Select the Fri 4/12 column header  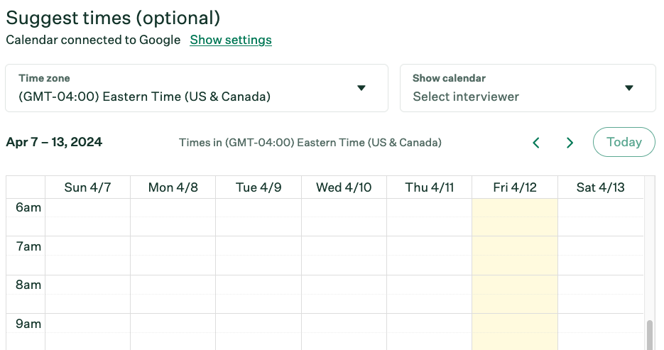(x=515, y=187)
